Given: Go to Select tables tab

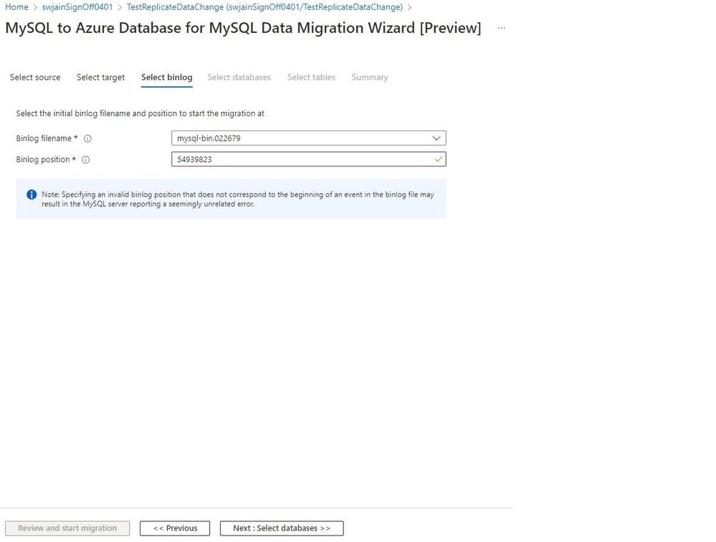Looking at the screenshot, I should [x=311, y=77].
